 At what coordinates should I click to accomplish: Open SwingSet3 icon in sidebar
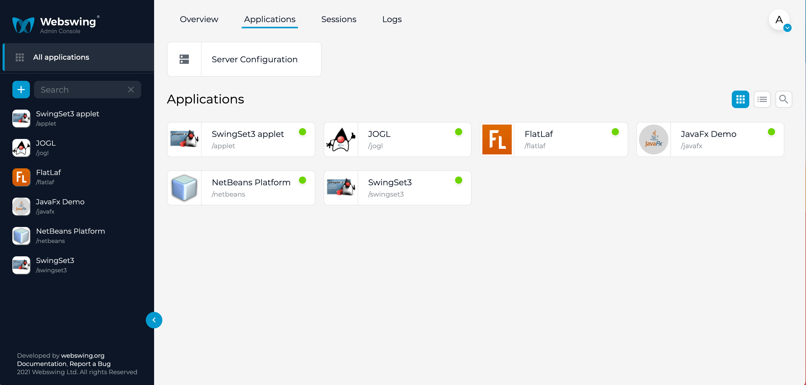[21, 265]
